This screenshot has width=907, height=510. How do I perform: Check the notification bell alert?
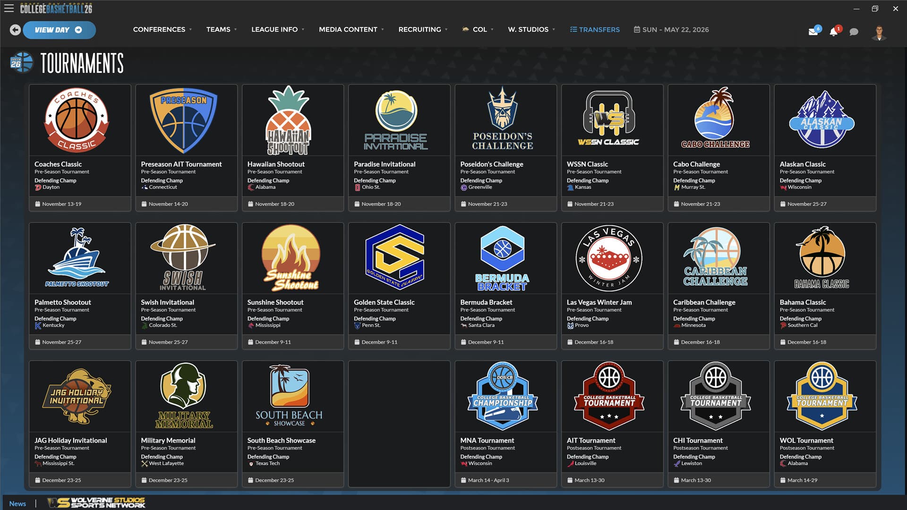pyautogui.click(x=833, y=32)
